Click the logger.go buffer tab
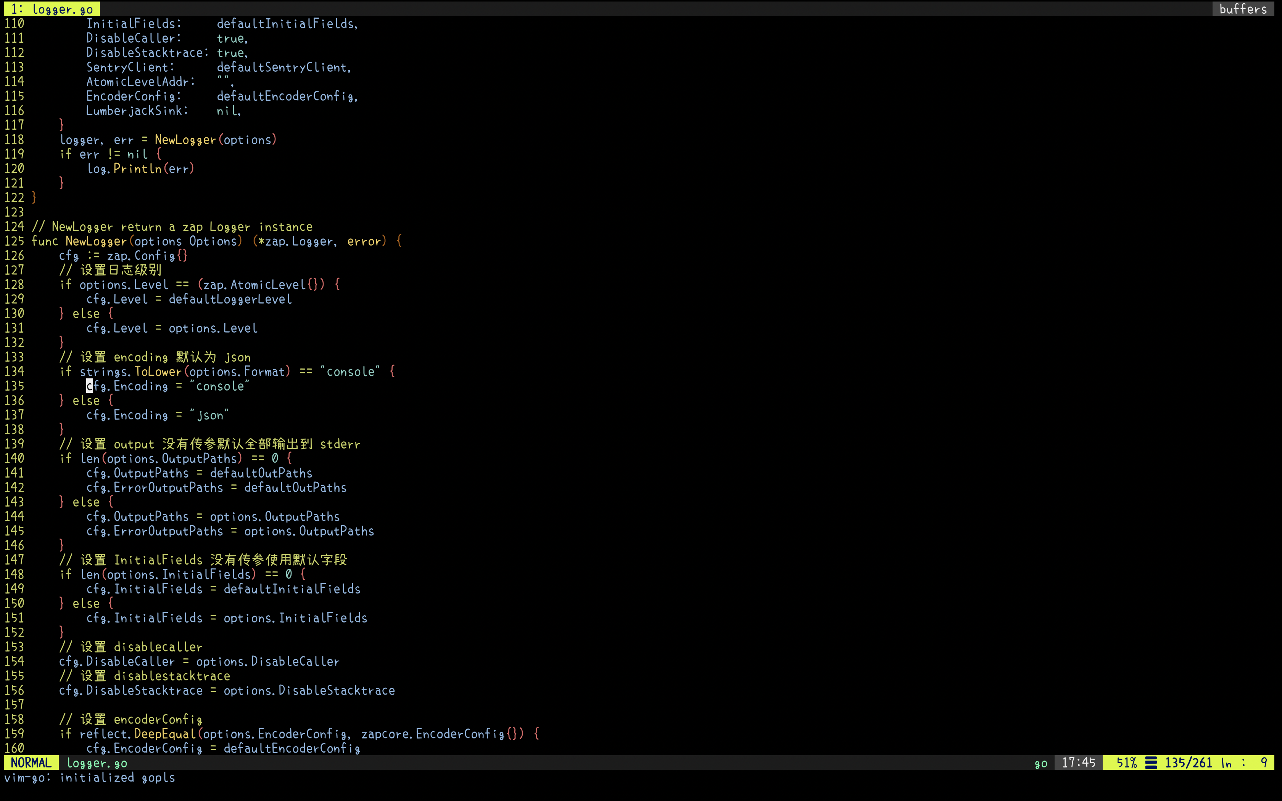The width and height of the screenshot is (1282, 801). pyautogui.click(x=52, y=9)
